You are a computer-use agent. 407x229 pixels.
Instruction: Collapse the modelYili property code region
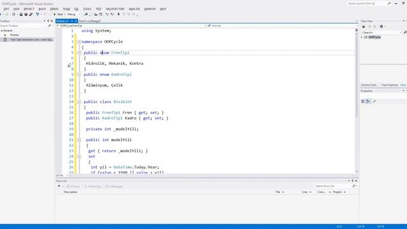pos(79,140)
